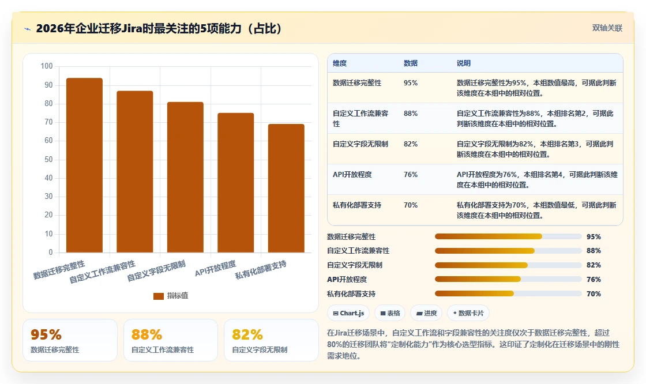Click the 76% value in the table

(410, 174)
